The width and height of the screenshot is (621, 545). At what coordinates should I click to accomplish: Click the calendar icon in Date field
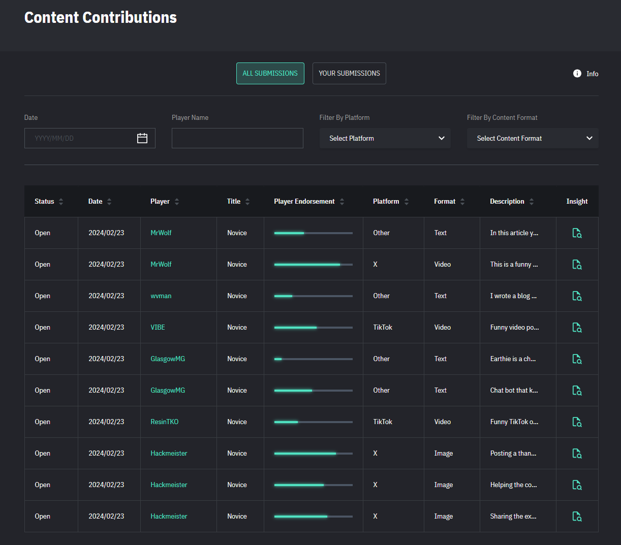pos(142,138)
